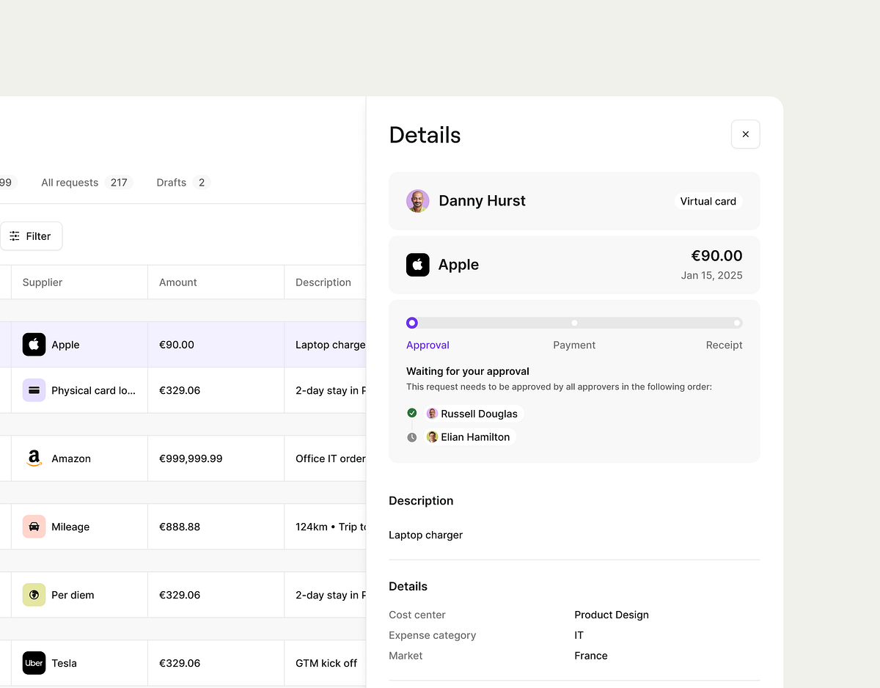Viewport: 880px width, 688px height.
Task: Click the Apple logo in the details panel
Action: pyautogui.click(x=417, y=265)
